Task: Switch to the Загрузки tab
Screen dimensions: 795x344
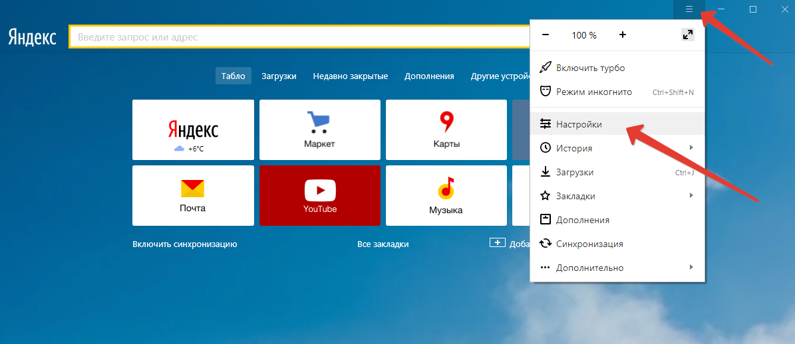Action: coord(279,76)
